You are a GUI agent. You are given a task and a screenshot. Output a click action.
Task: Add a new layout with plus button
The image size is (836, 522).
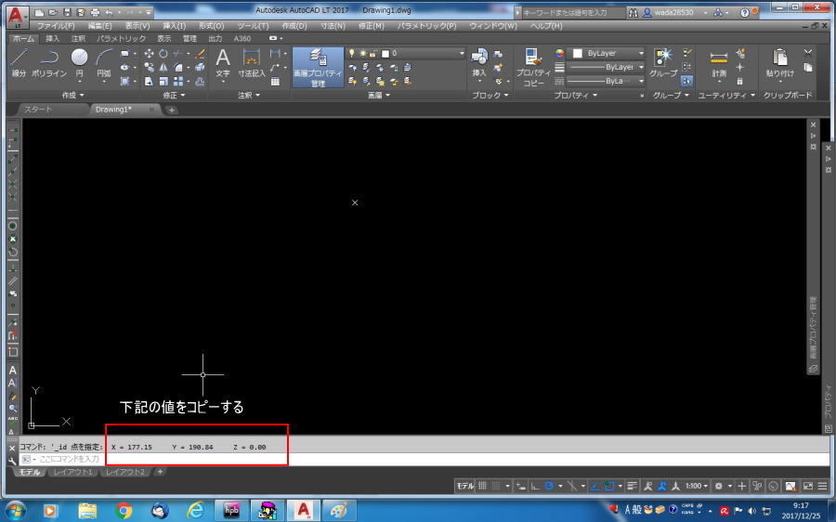pyautogui.click(x=160, y=472)
